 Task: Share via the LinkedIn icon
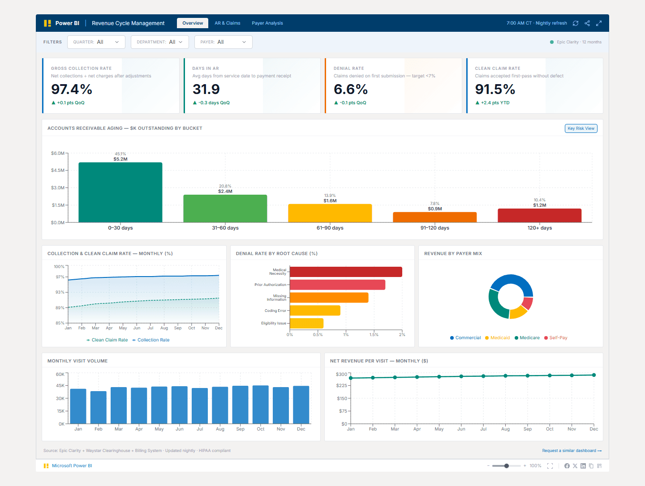583,466
